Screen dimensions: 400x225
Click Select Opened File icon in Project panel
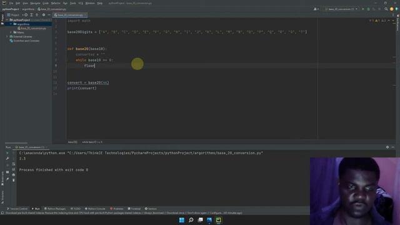(26, 15)
